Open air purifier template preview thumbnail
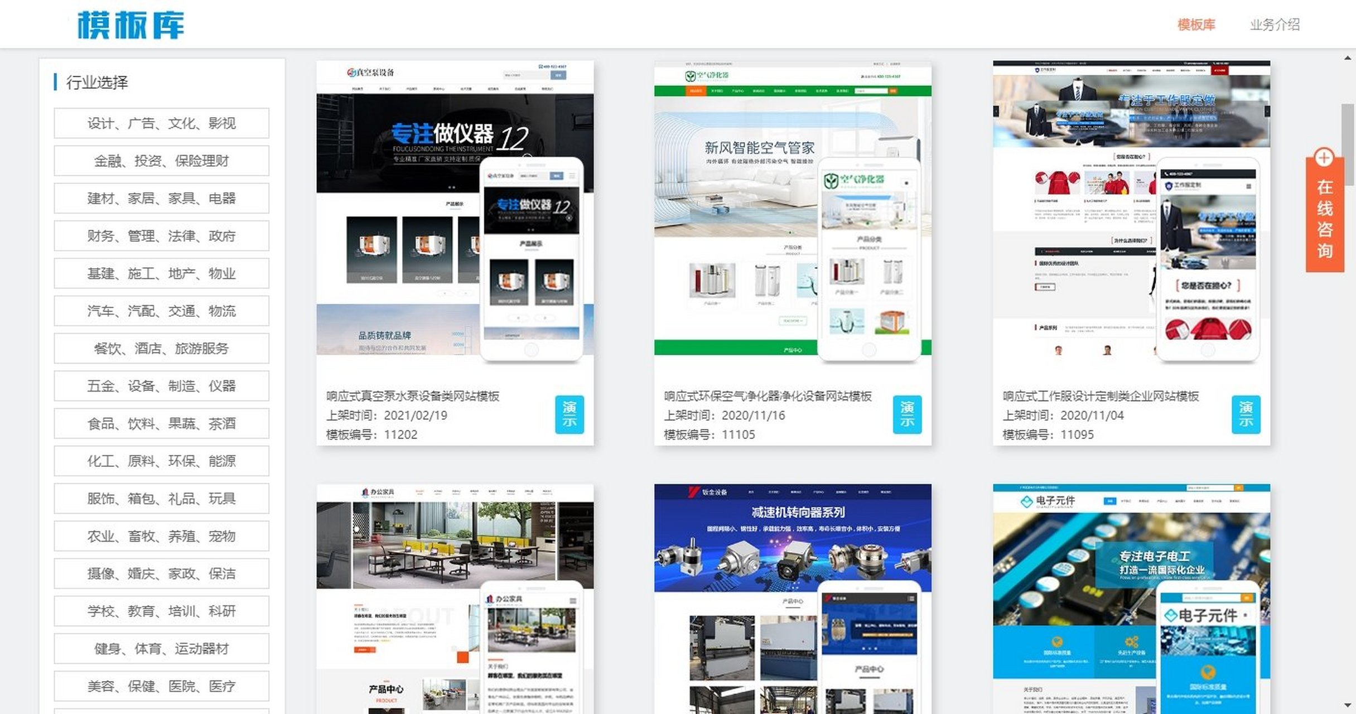 793,215
